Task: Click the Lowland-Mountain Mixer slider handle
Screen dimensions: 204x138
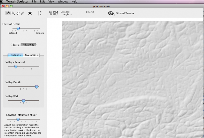Action: [18, 119]
